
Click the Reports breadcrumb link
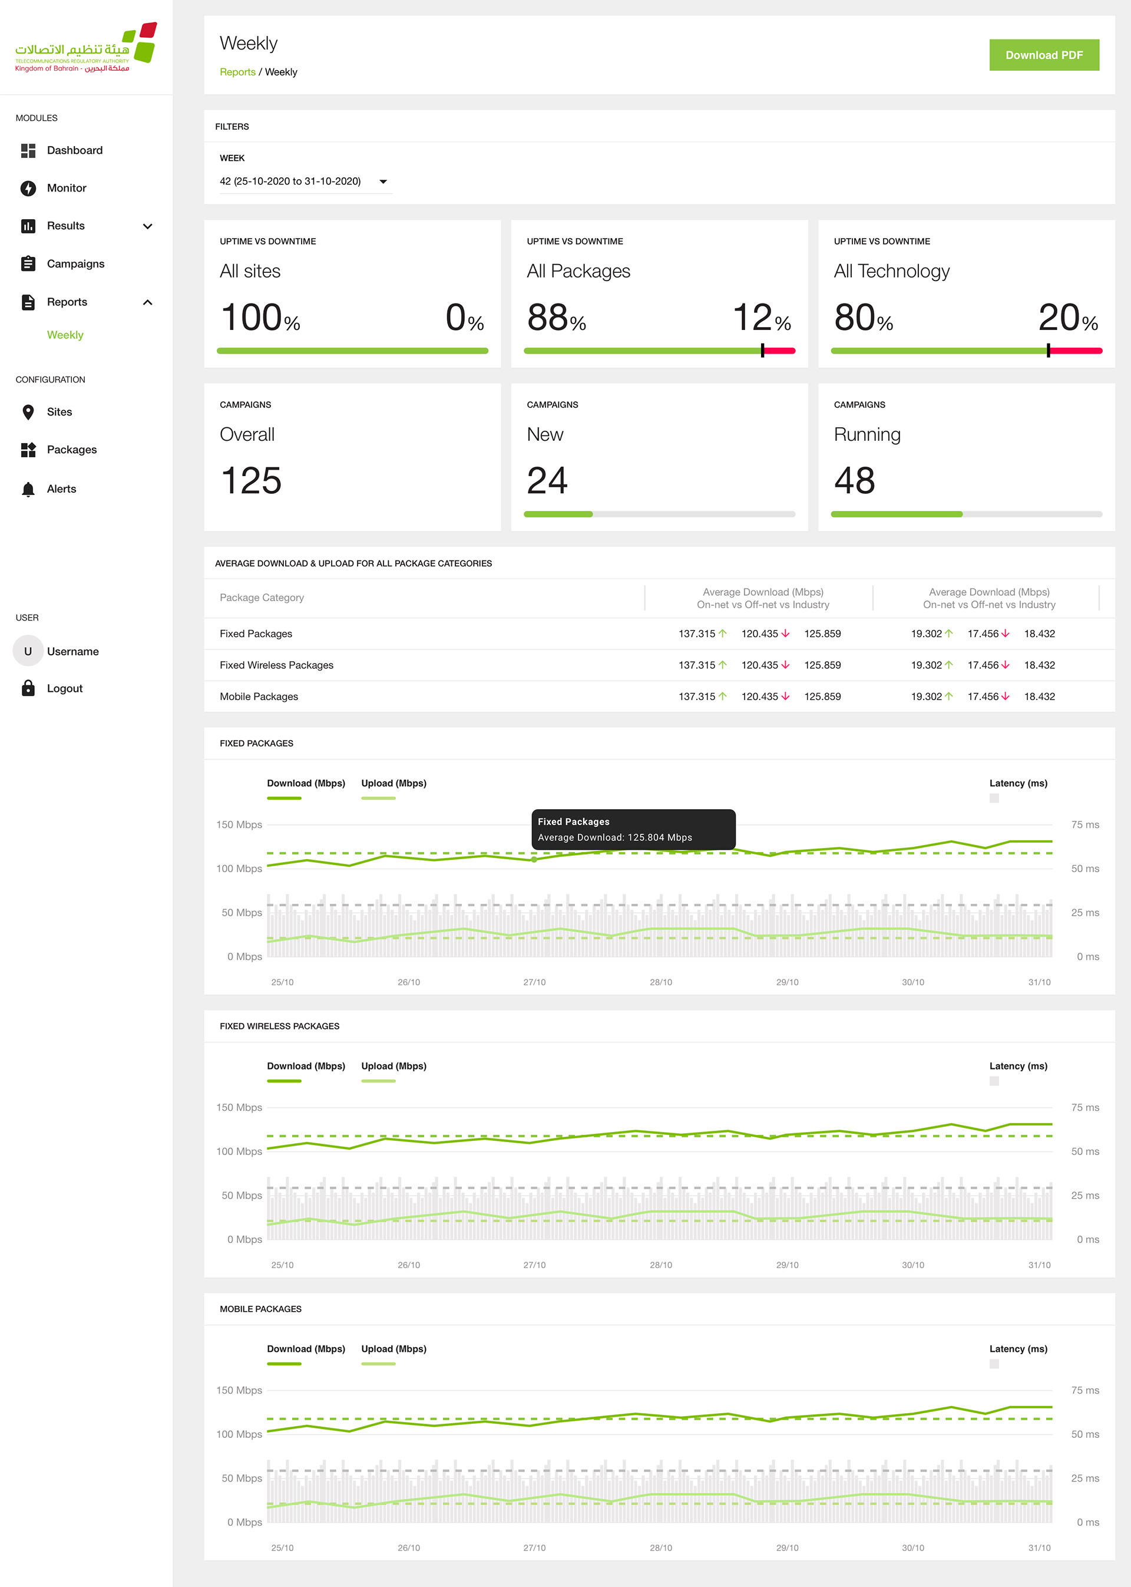pos(237,72)
